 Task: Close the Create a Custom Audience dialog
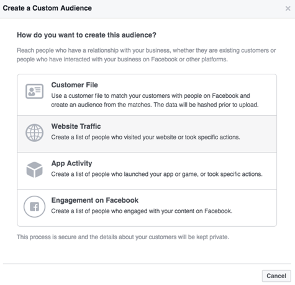coord(288,9)
